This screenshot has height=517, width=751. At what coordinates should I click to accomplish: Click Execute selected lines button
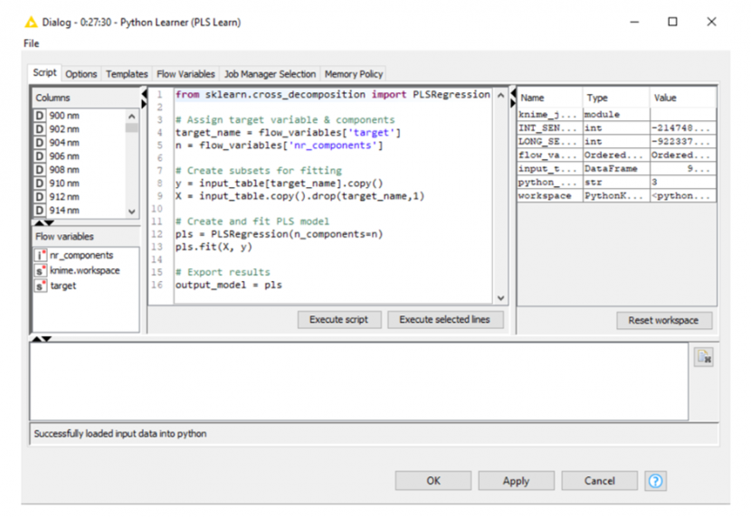pyautogui.click(x=444, y=320)
